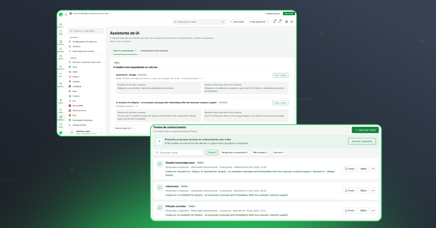Screen dimensions: 436x228
Task: Open the Não disponível status dropdown
Action: pos(259,22)
